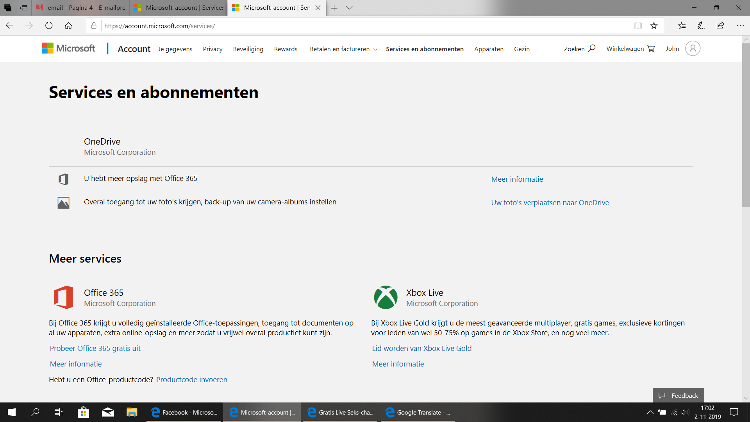Click Meer informatie under Xbox Live

[x=398, y=364]
